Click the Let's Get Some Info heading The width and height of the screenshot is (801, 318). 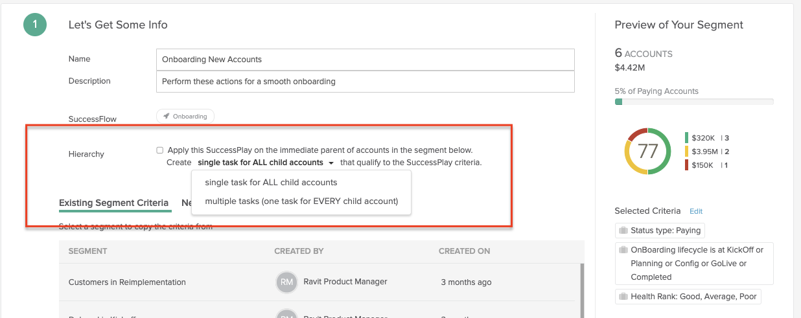point(118,25)
